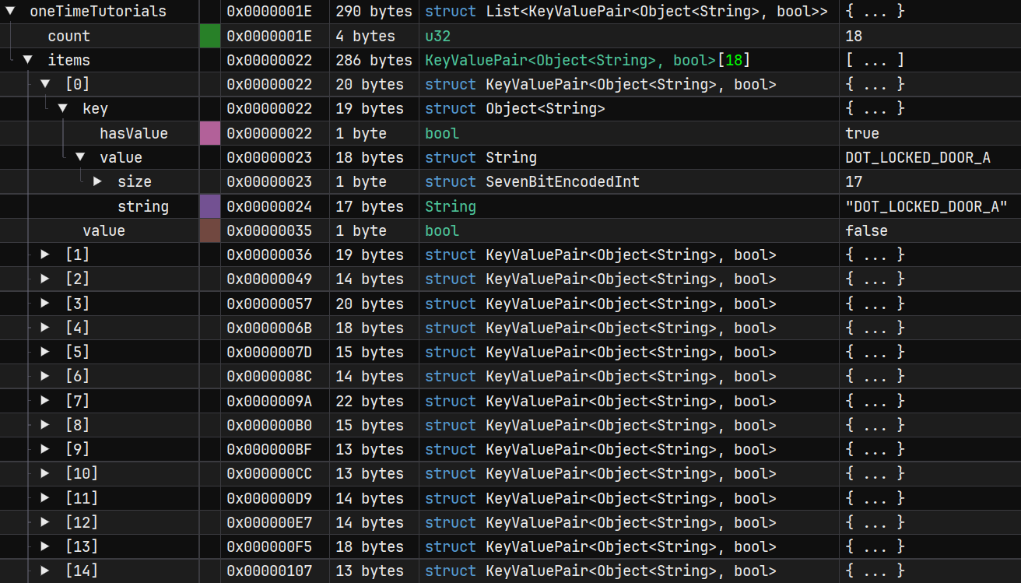Collapse the items array node

click(28, 60)
